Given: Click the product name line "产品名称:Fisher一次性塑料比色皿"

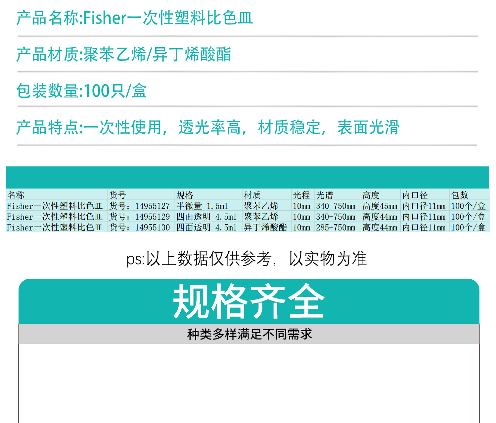Looking at the screenshot, I should [135, 18].
